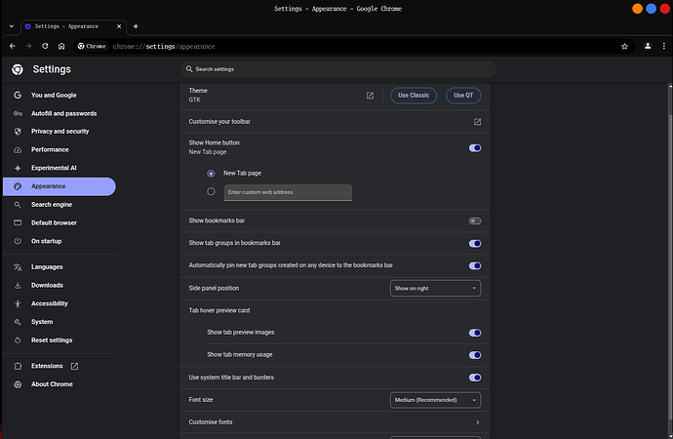
Task: Enable the Show bookmarks bar switch
Action: point(475,221)
